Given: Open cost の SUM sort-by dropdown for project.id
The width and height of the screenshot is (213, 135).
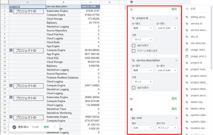Looking at the screenshot, I should tap(167, 28).
